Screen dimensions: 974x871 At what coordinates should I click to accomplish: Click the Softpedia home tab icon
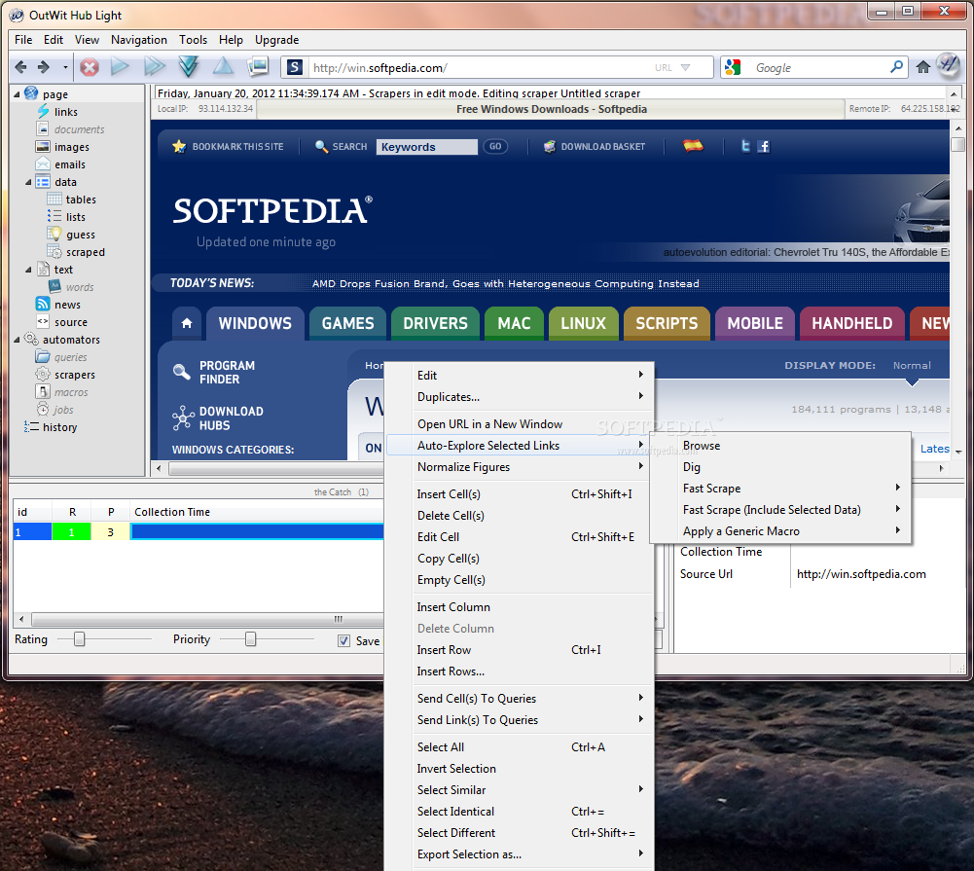click(x=187, y=323)
